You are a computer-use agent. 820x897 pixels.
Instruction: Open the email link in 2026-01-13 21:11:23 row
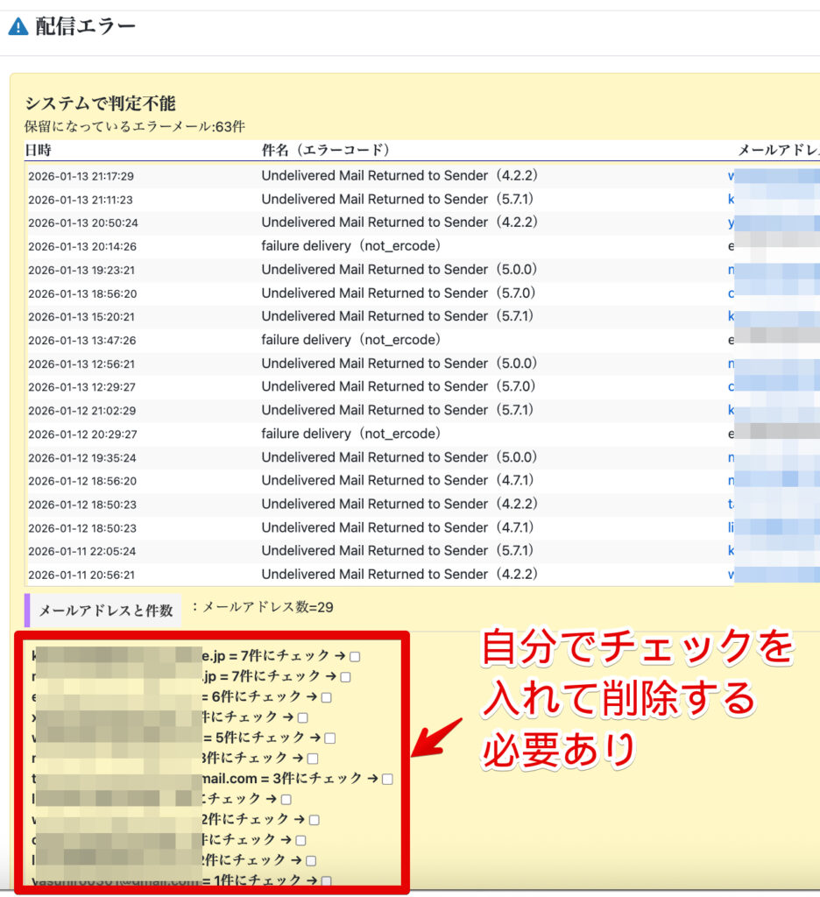click(731, 199)
